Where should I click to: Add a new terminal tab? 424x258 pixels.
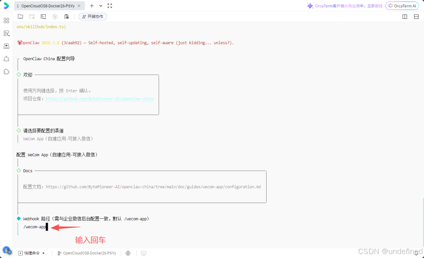91,5
